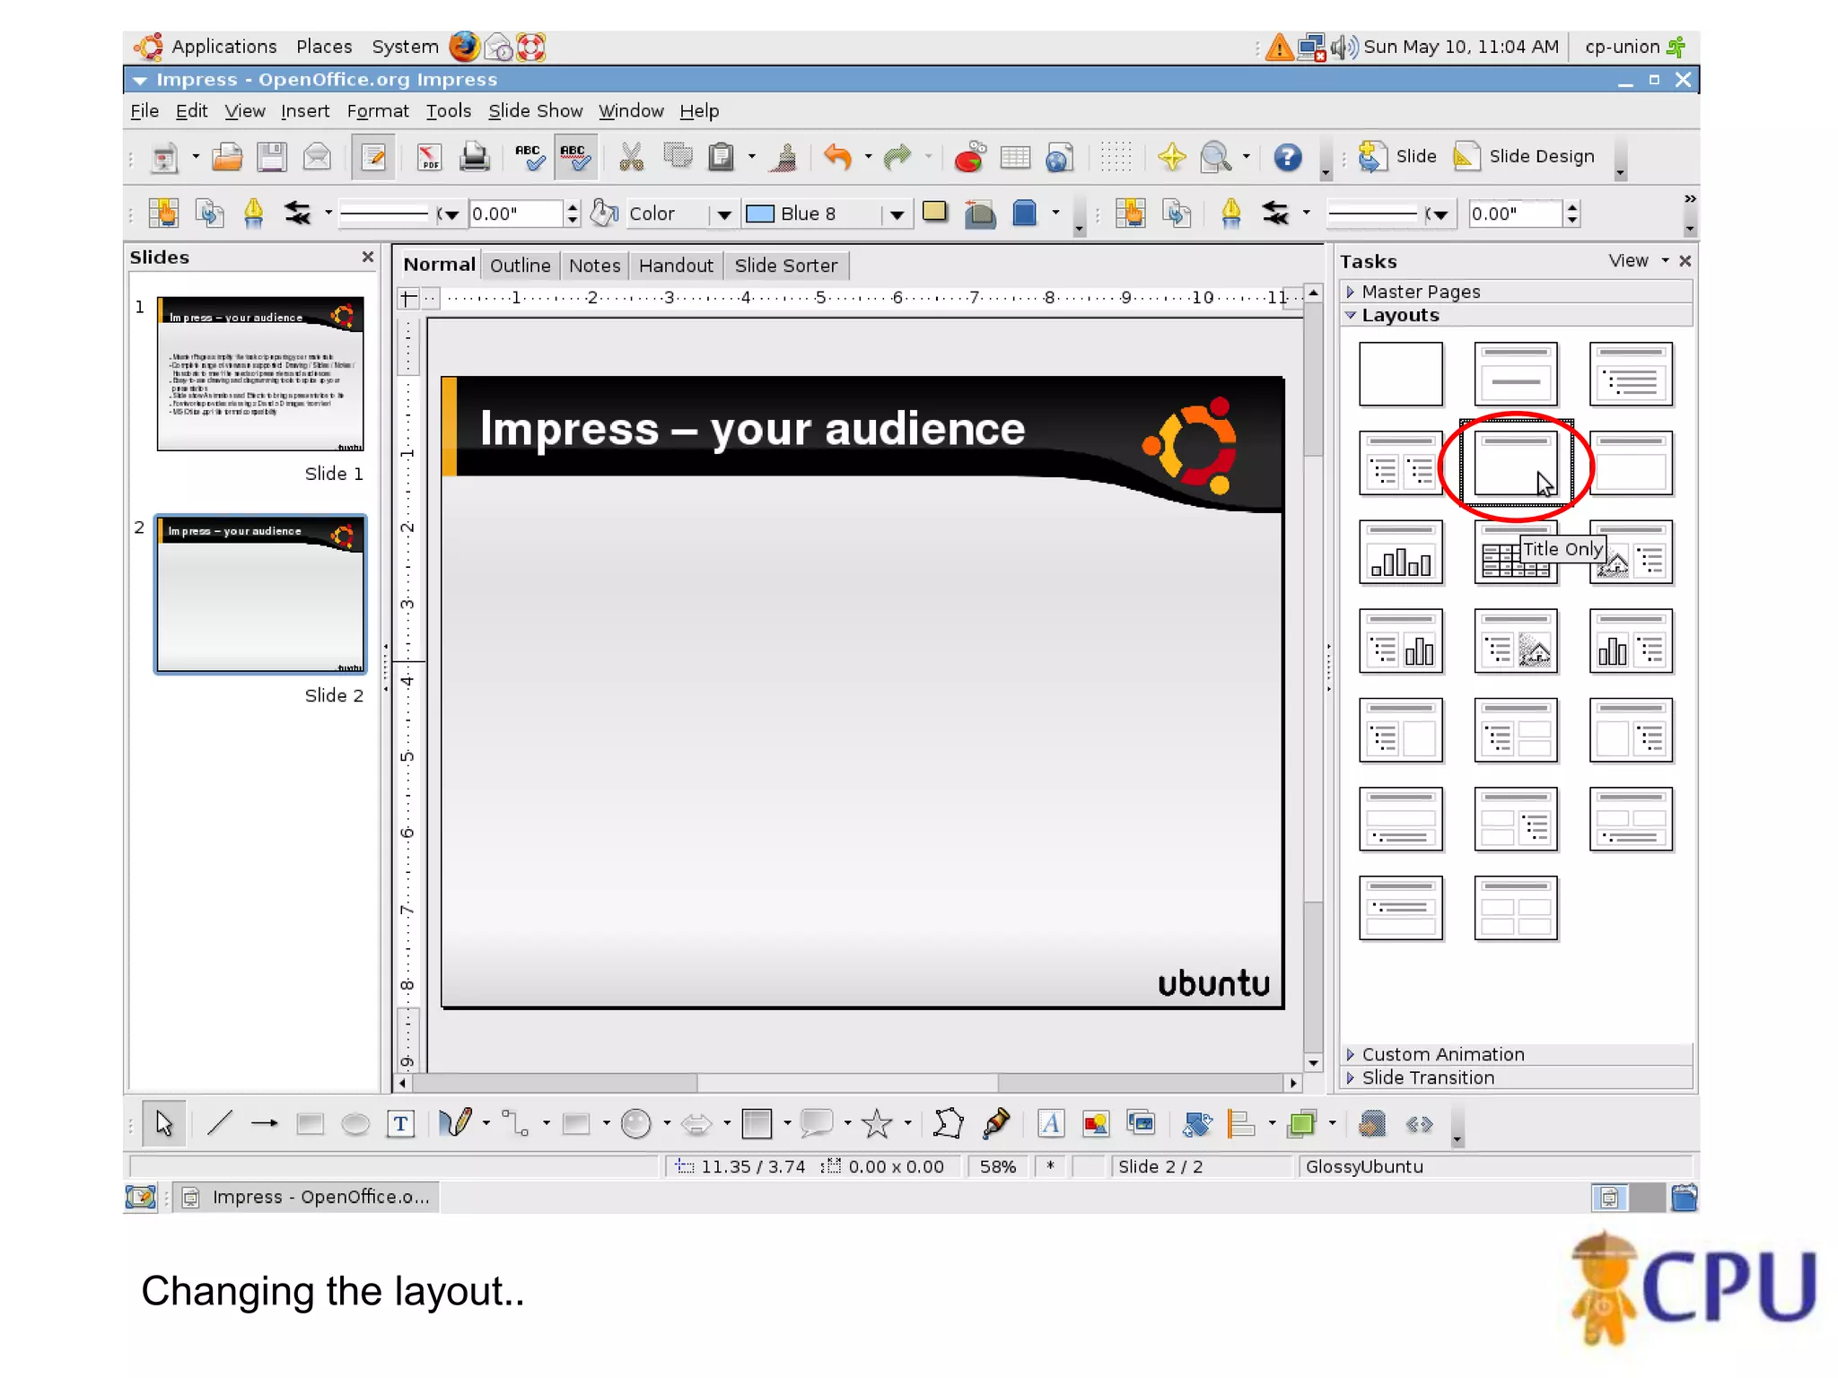Select the Title, Chart layout thumbnail
The height and width of the screenshot is (1378, 1838).
(x=1401, y=552)
